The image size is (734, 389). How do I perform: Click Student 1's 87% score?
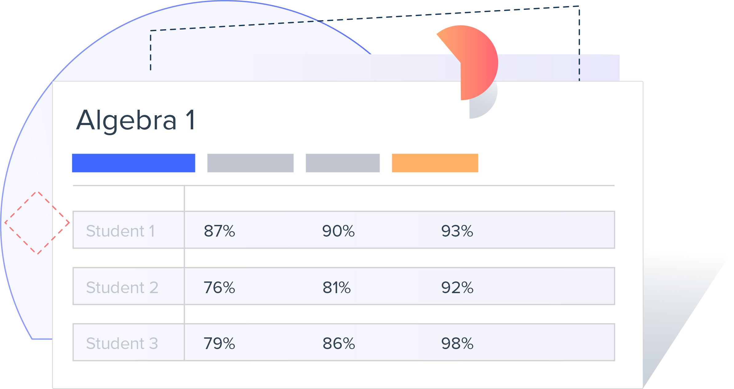[220, 231]
